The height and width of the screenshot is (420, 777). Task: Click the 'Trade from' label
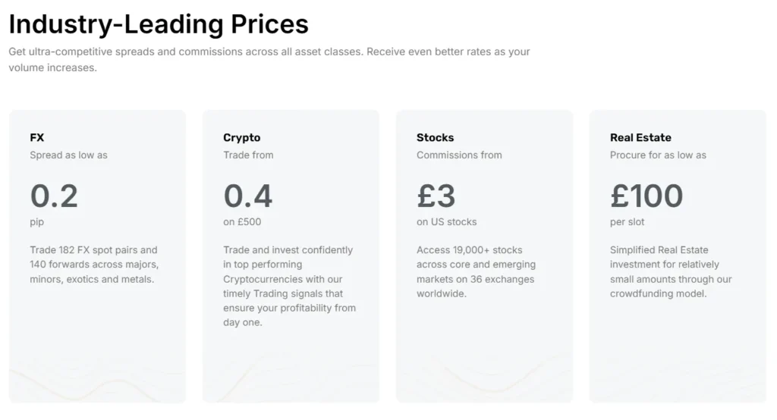coord(248,155)
